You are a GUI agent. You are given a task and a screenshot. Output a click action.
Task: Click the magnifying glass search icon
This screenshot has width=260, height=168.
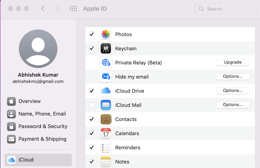pyautogui.click(x=201, y=9)
